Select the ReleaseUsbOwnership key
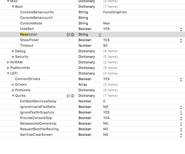Image resolution: width=185 pixels, height=154 pixels. pos(38,123)
